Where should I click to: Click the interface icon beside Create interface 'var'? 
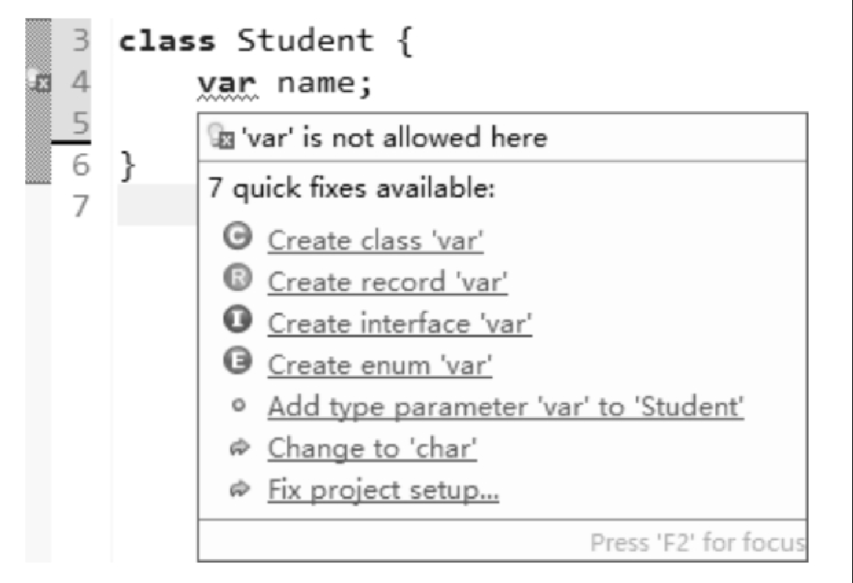coord(238,320)
